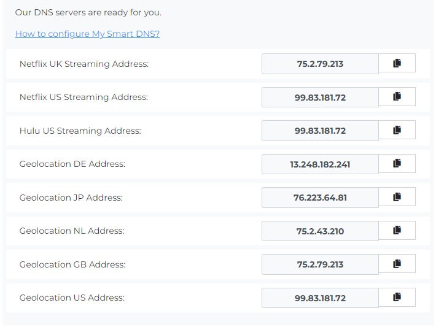Copy the Netflix US Streaming Address
The image size is (436, 327).
[x=397, y=97]
